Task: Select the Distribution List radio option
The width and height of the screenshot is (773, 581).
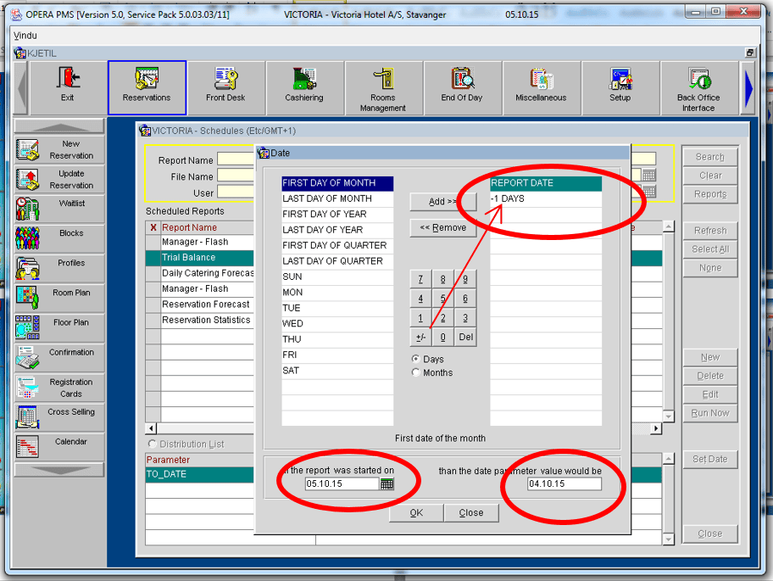Action: (x=153, y=444)
